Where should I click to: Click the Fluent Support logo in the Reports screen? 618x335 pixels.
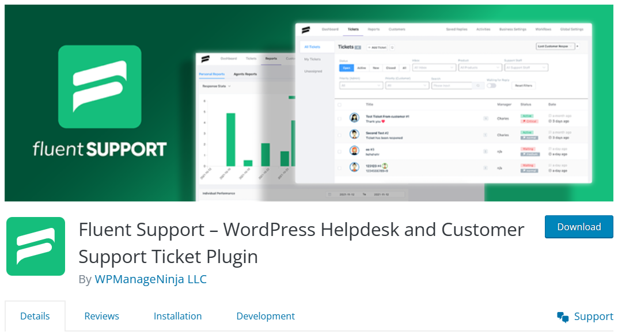pos(206,58)
